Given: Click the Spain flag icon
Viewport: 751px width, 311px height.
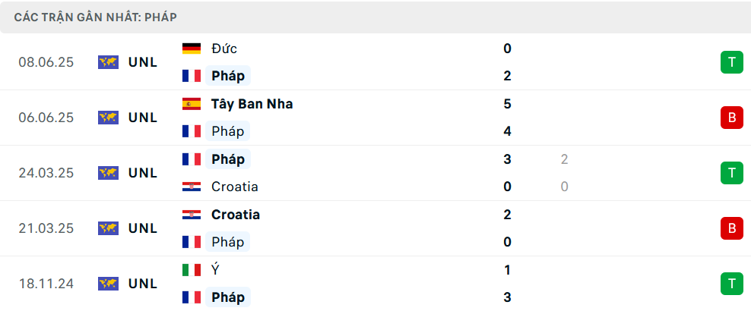Looking at the screenshot, I should click(192, 104).
